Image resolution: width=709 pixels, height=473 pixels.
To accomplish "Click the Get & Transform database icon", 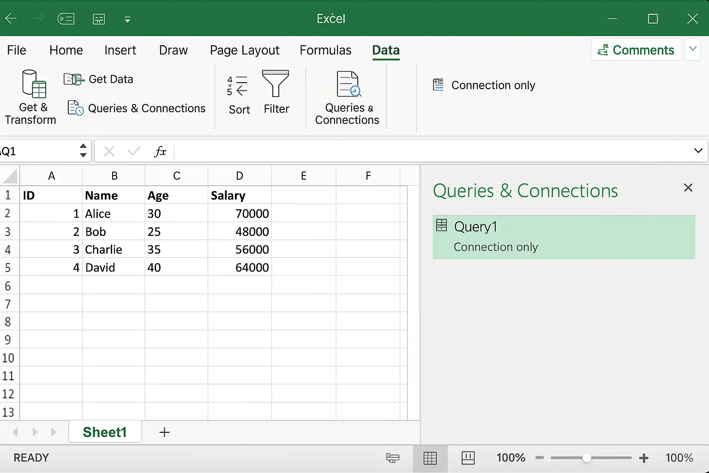I will click(x=34, y=84).
